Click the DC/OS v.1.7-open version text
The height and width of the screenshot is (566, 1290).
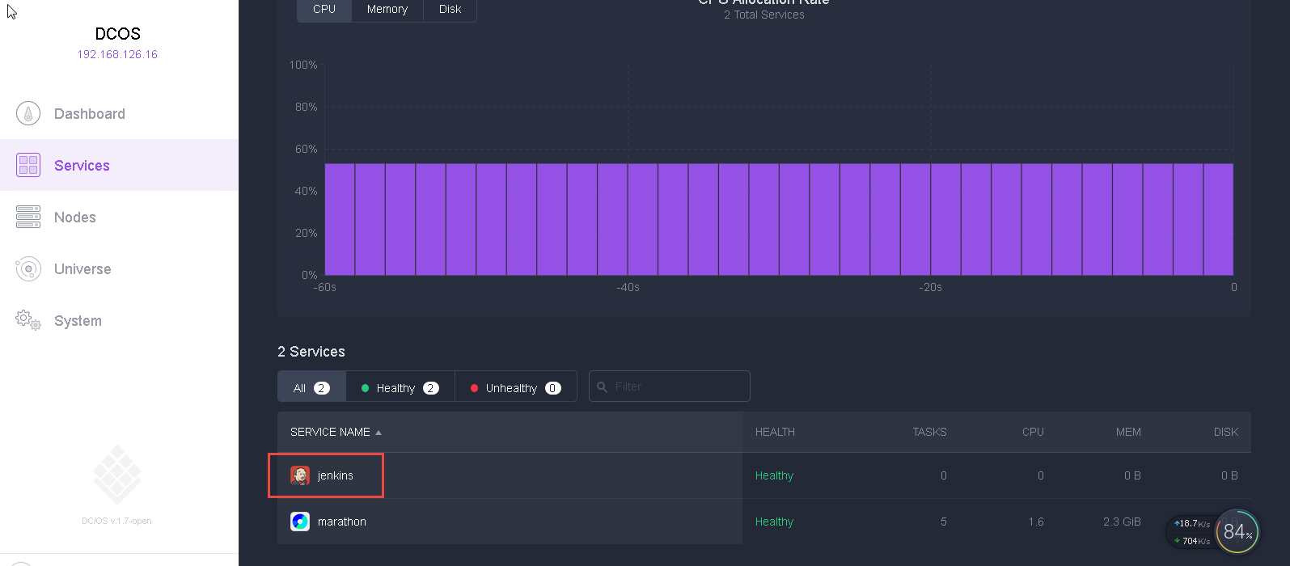[116, 521]
